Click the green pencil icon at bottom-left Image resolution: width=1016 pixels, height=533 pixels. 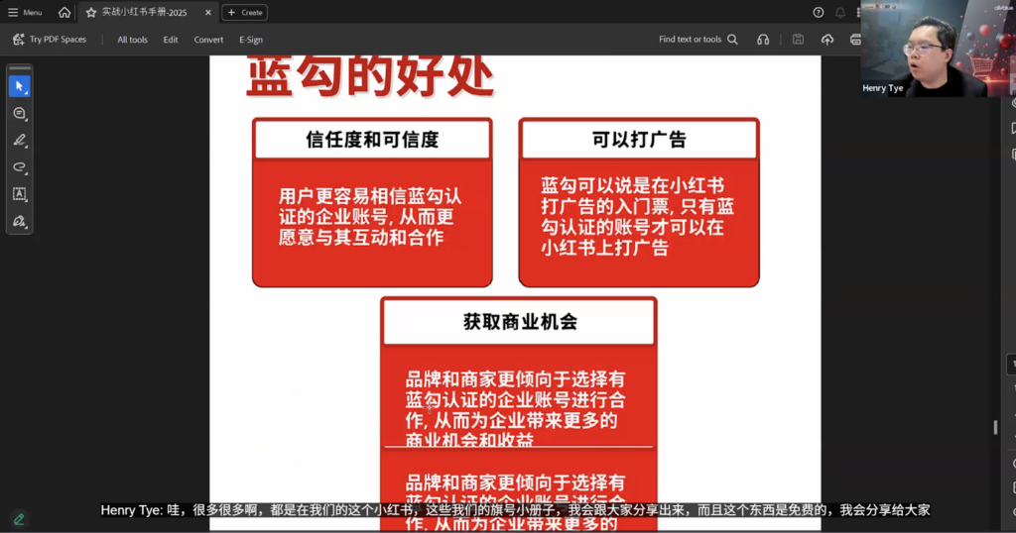[x=19, y=519]
